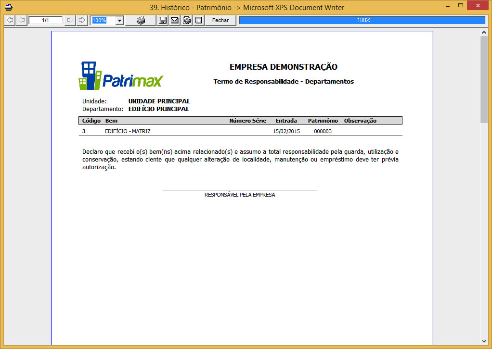Click the scroll up arrow
492x349 pixels.
click(484, 32)
